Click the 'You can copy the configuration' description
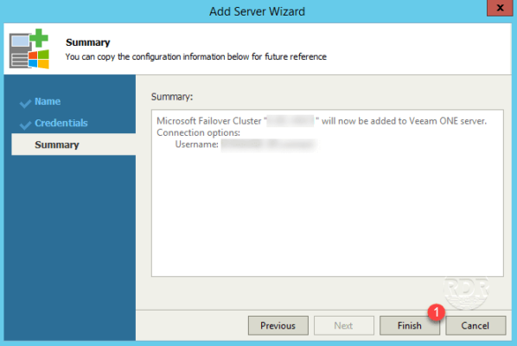Screen dimensions: 517x346 (196, 57)
